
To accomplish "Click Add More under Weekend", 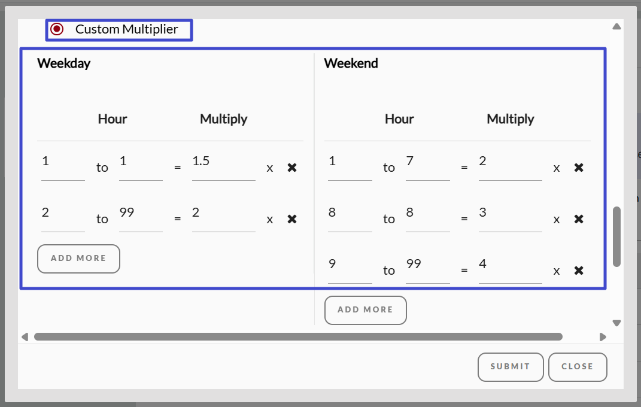I will click(x=365, y=310).
